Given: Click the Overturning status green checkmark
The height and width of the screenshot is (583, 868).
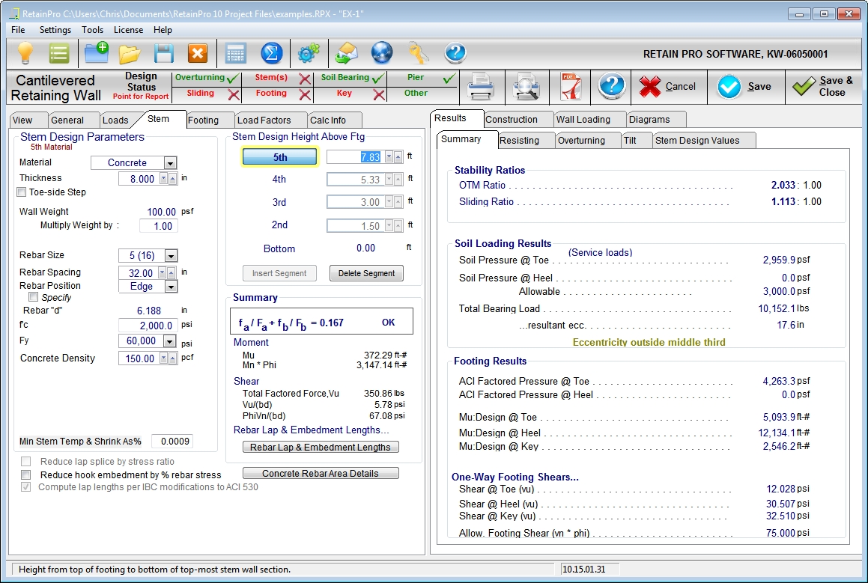Looking at the screenshot, I should [232, 79].
